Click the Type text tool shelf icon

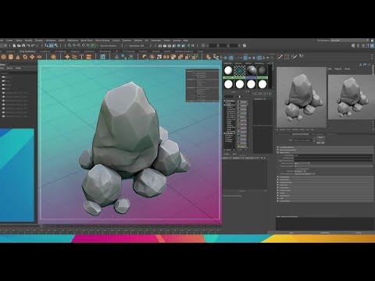point(81,57)
